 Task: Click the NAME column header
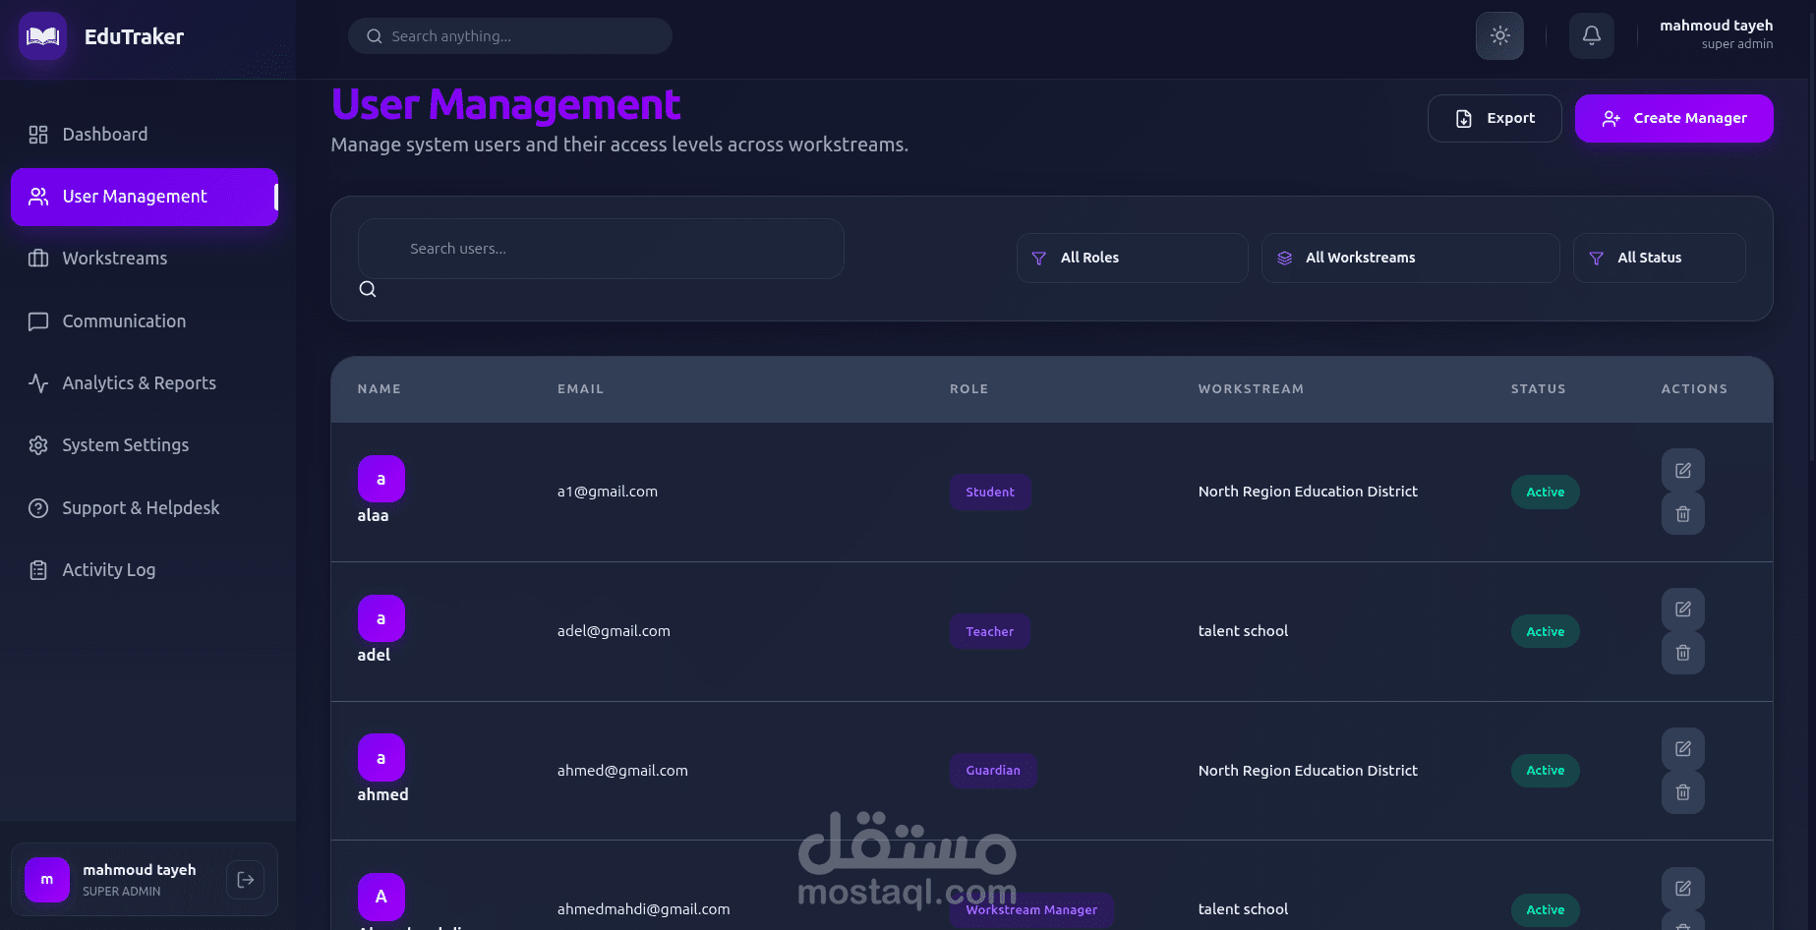[380, 389]
